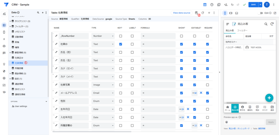Open the Actions lightning bolt section
Screen dimensions: 279x135
tap(4, 39)
